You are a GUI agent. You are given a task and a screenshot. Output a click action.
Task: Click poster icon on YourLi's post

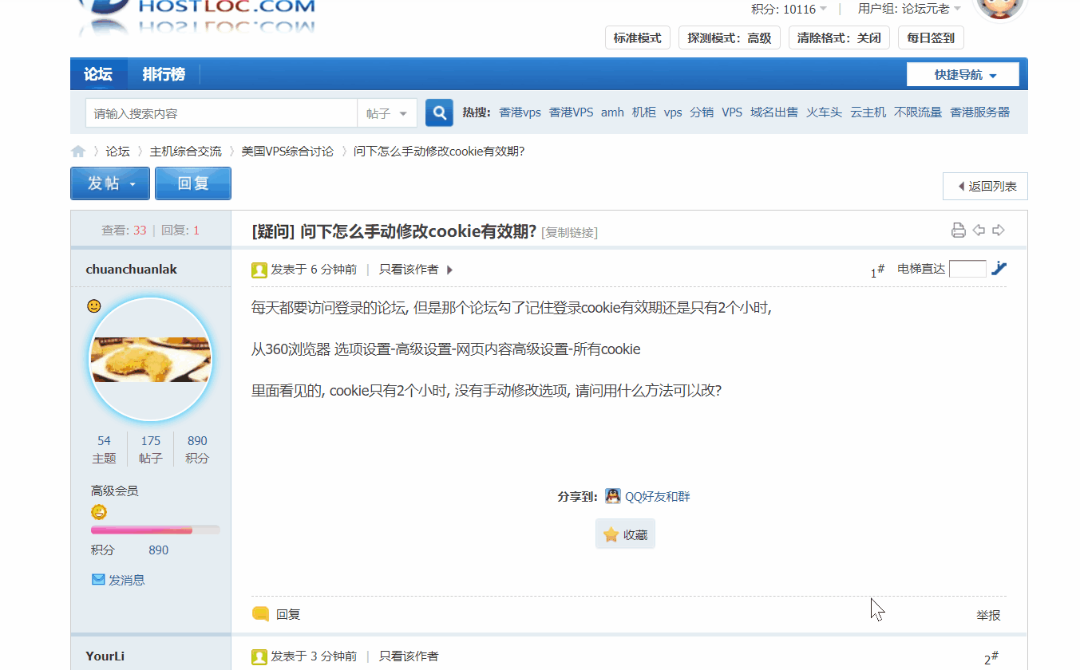click(259, 656)
